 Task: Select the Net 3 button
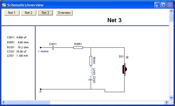[45, 13]
